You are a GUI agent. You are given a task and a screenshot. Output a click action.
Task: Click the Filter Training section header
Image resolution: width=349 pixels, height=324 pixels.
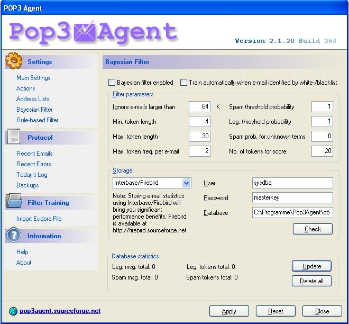(51, 203)
